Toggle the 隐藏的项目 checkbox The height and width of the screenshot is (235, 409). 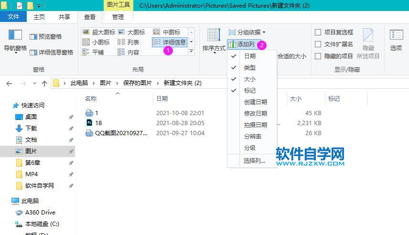pyautogui.click(x=318, y=56)
